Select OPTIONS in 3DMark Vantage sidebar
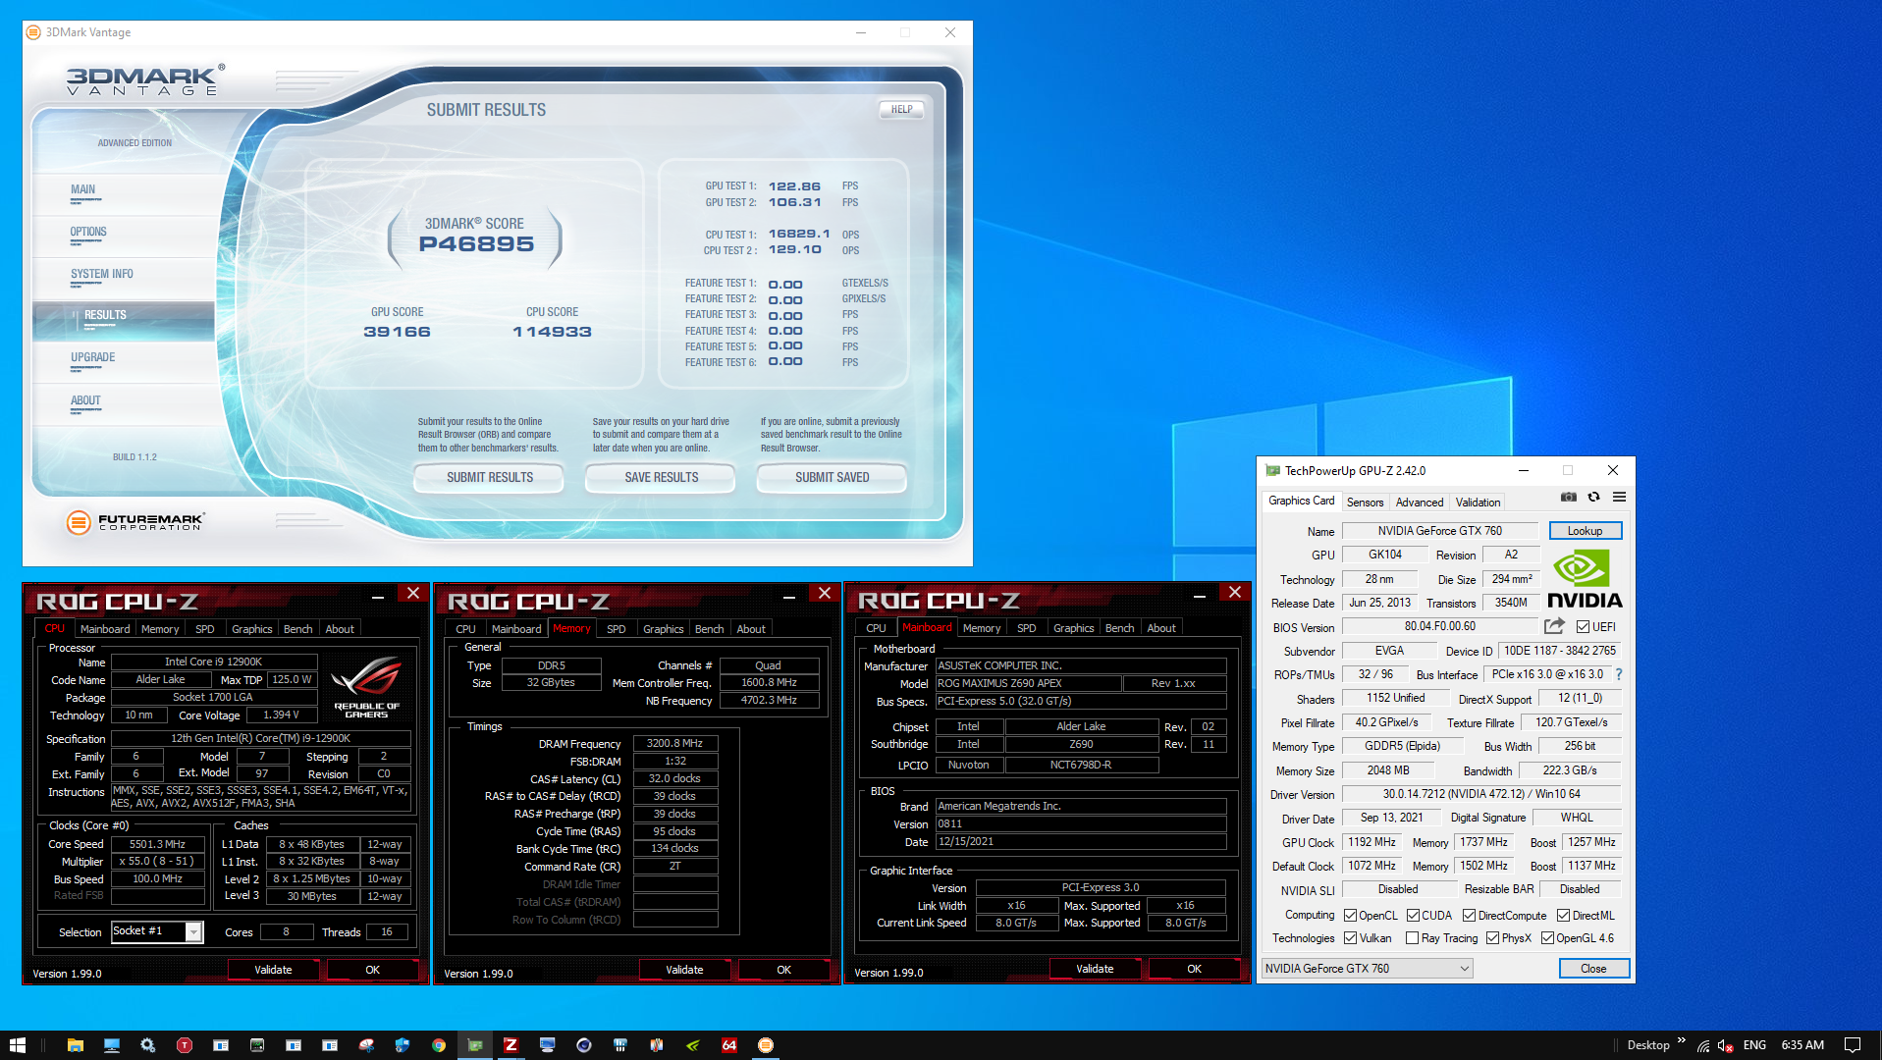 point(88,233)
